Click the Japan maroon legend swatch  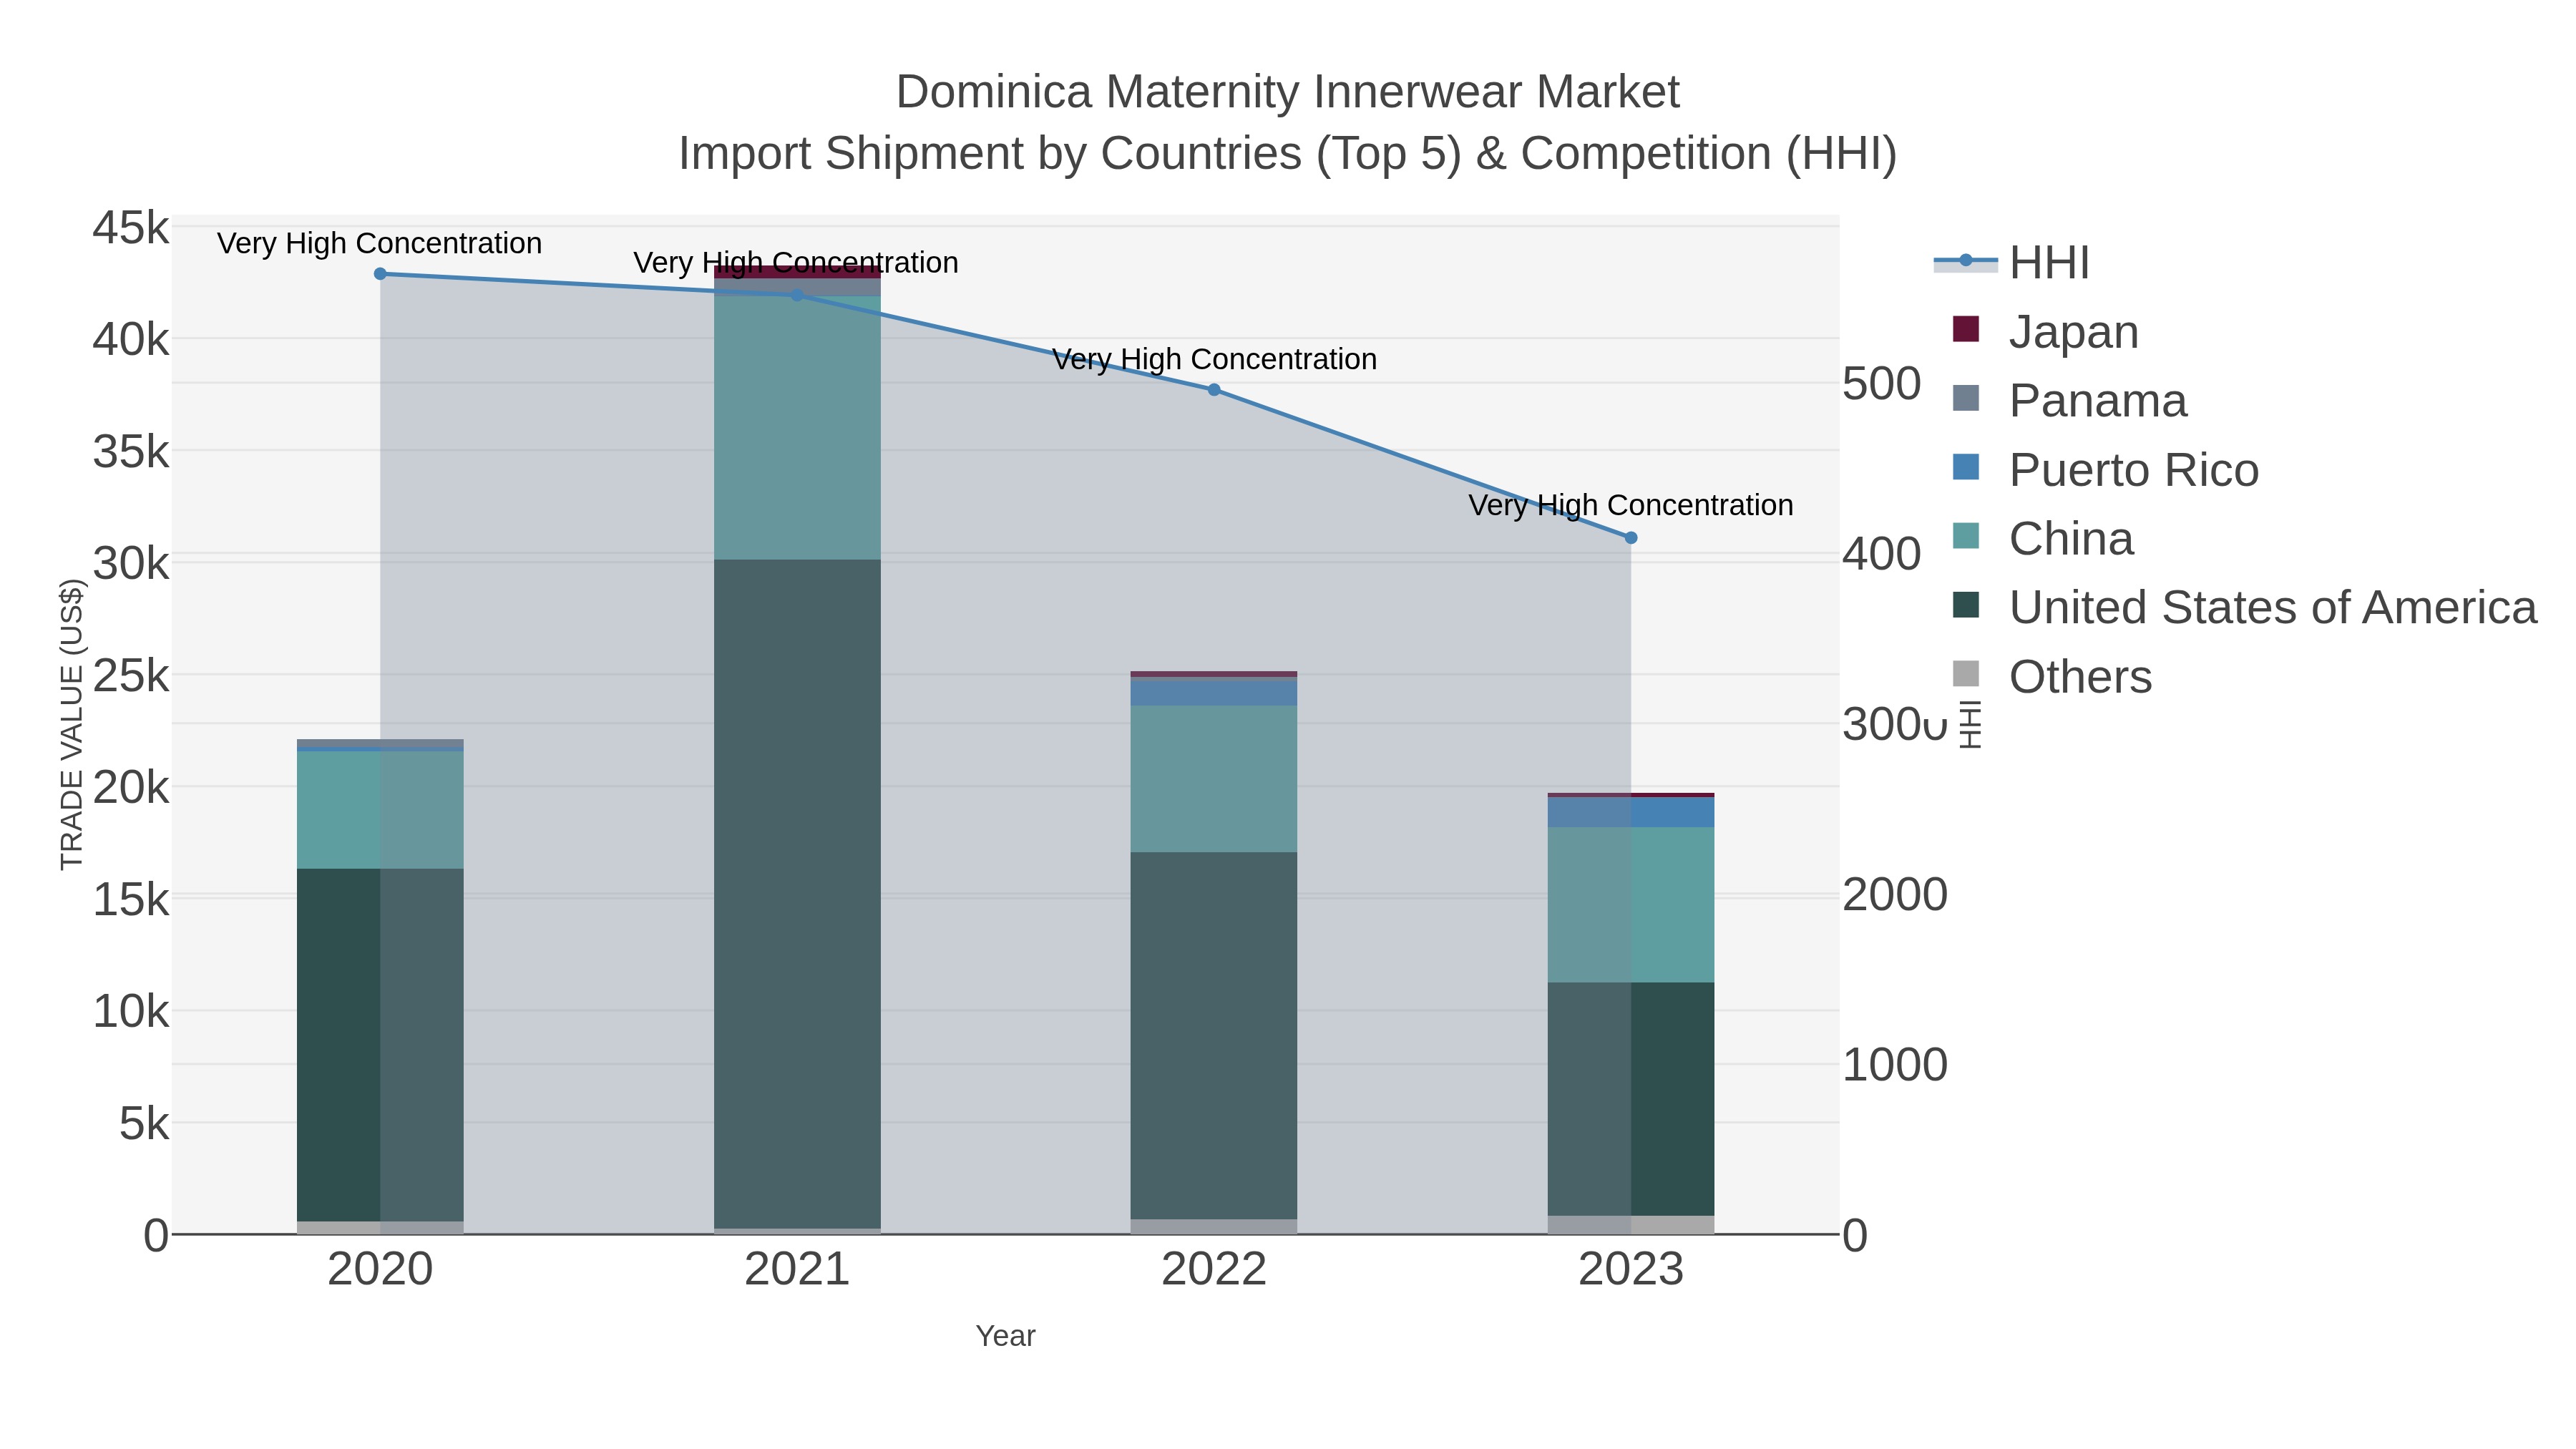pyautogui.click(x=1966, y=329)
